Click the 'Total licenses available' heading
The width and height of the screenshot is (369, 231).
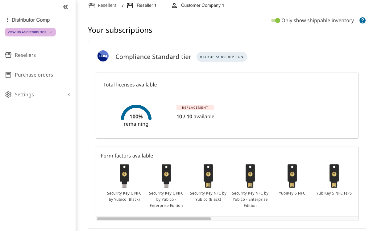coord(130,85)
